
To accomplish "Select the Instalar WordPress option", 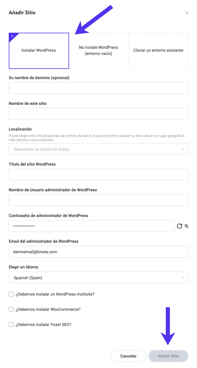I will (39, 51).
